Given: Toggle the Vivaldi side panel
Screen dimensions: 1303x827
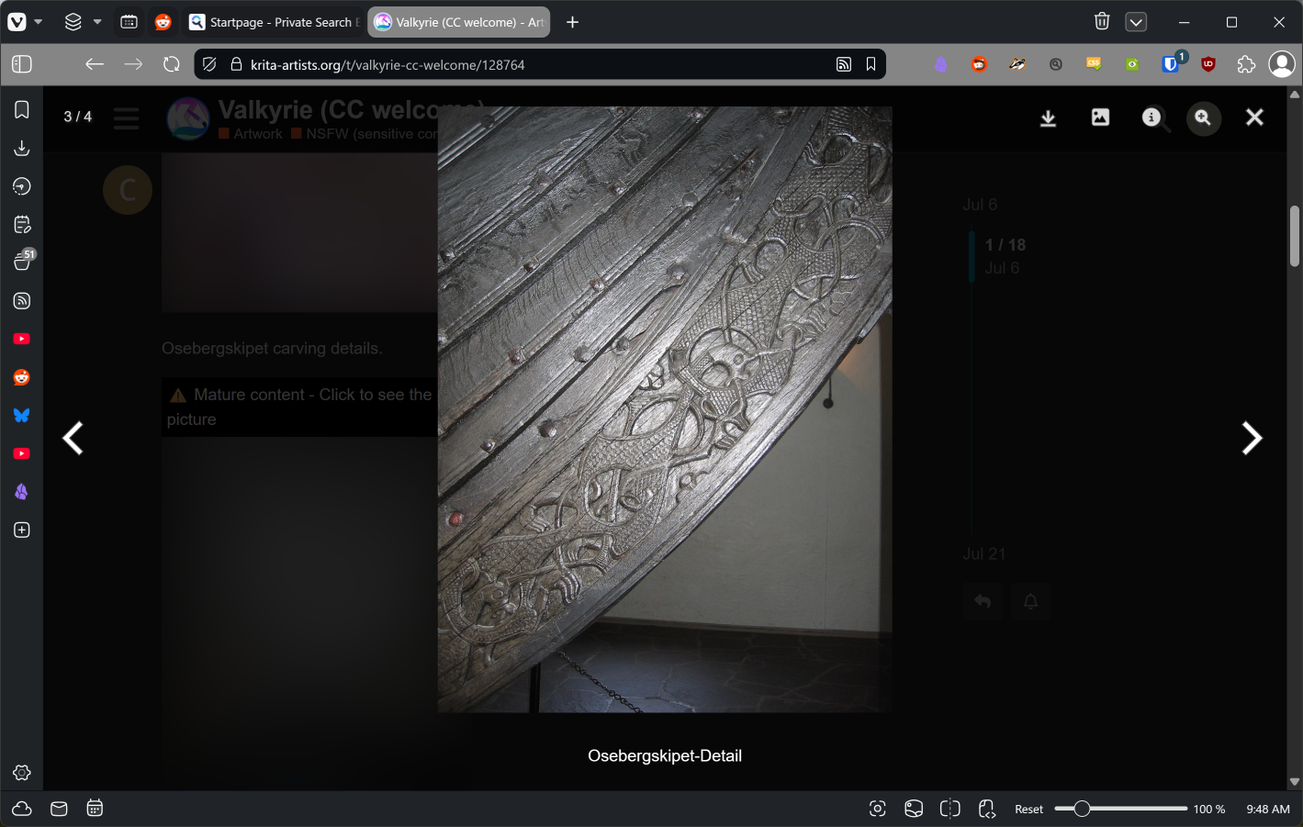Looking at the screenshot, I should pos(22,64).
